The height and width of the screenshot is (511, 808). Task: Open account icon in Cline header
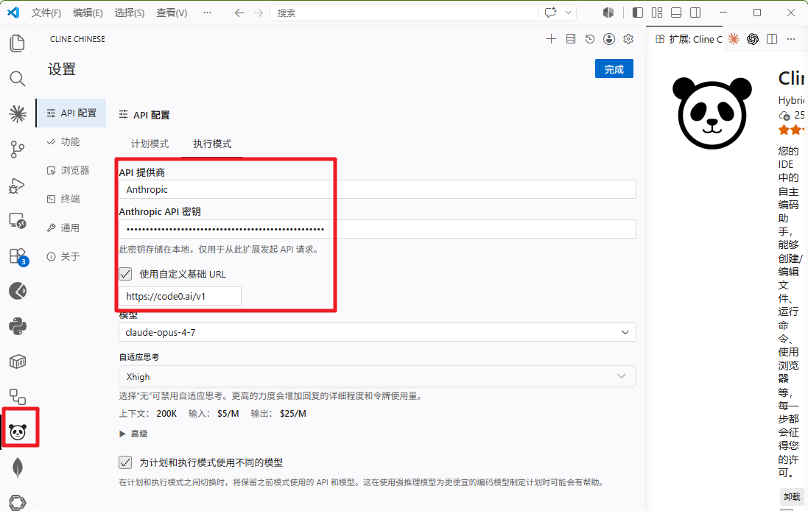pyautogui.click(x=609, y=39)
